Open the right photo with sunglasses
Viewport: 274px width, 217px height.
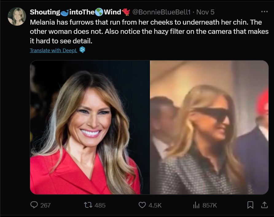(x=209, y=127)
